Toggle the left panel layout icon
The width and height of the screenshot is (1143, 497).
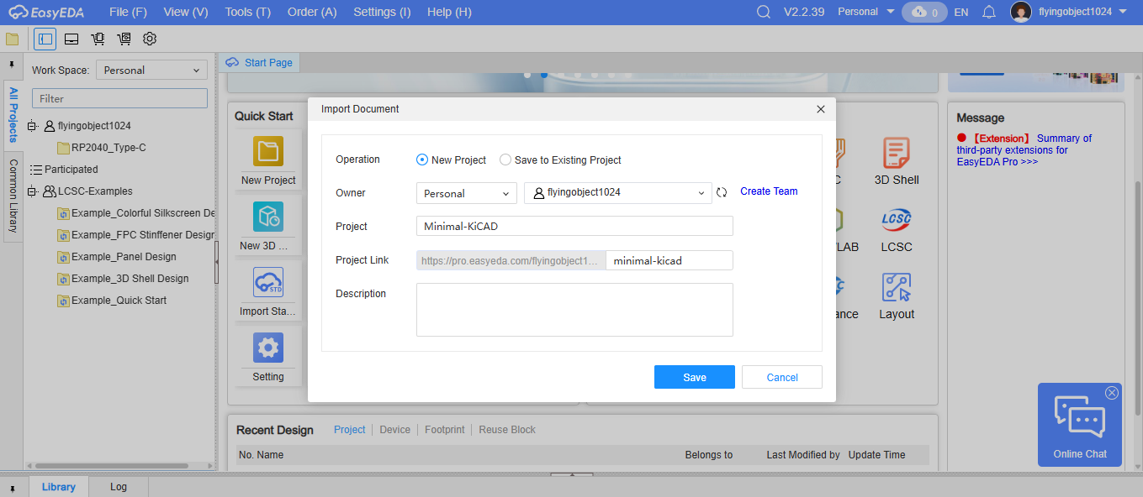click(x=45, y=39)
